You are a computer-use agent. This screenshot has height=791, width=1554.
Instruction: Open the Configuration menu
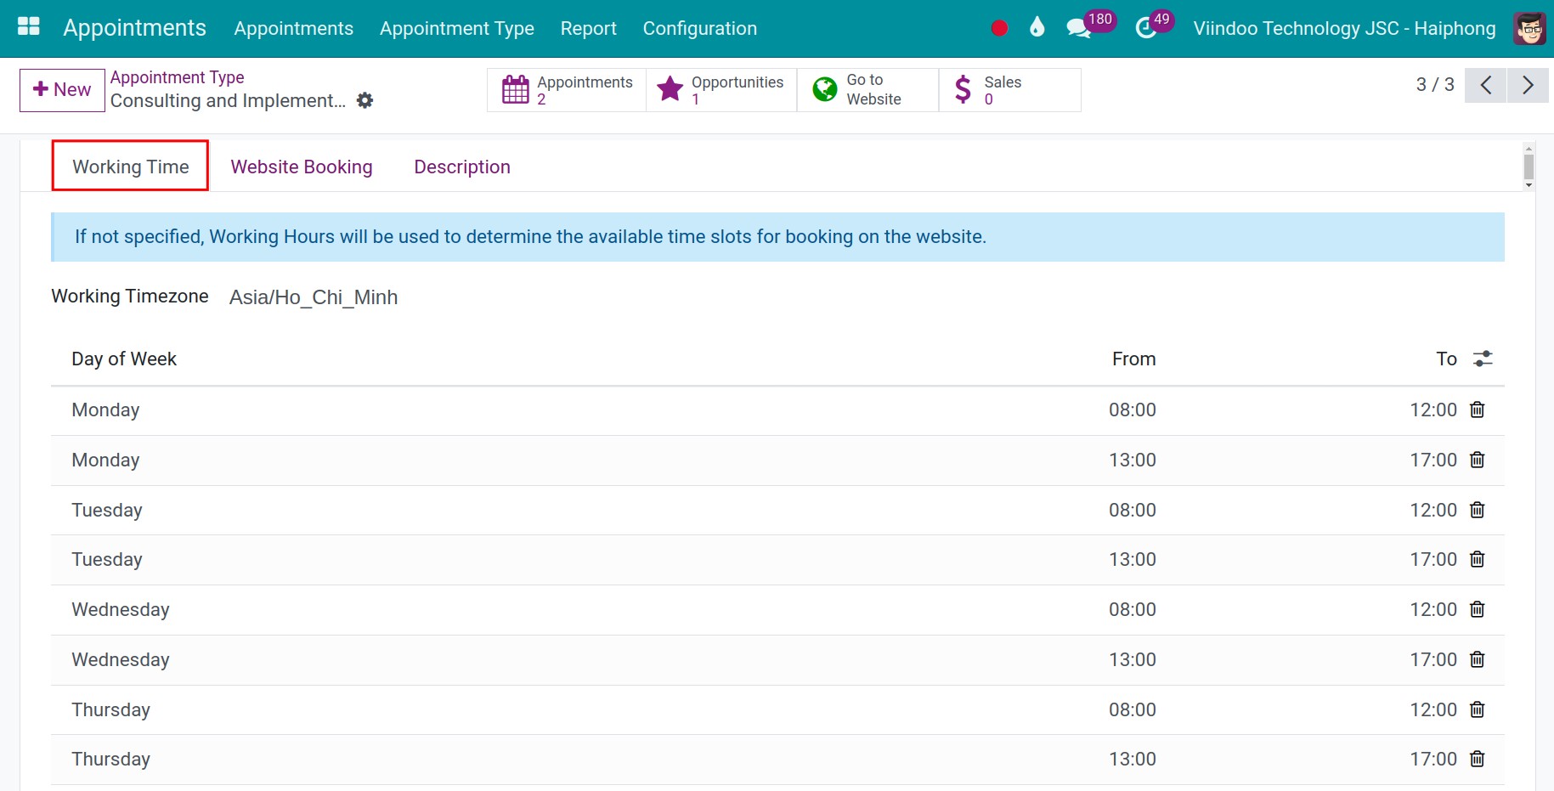[700, 28]
